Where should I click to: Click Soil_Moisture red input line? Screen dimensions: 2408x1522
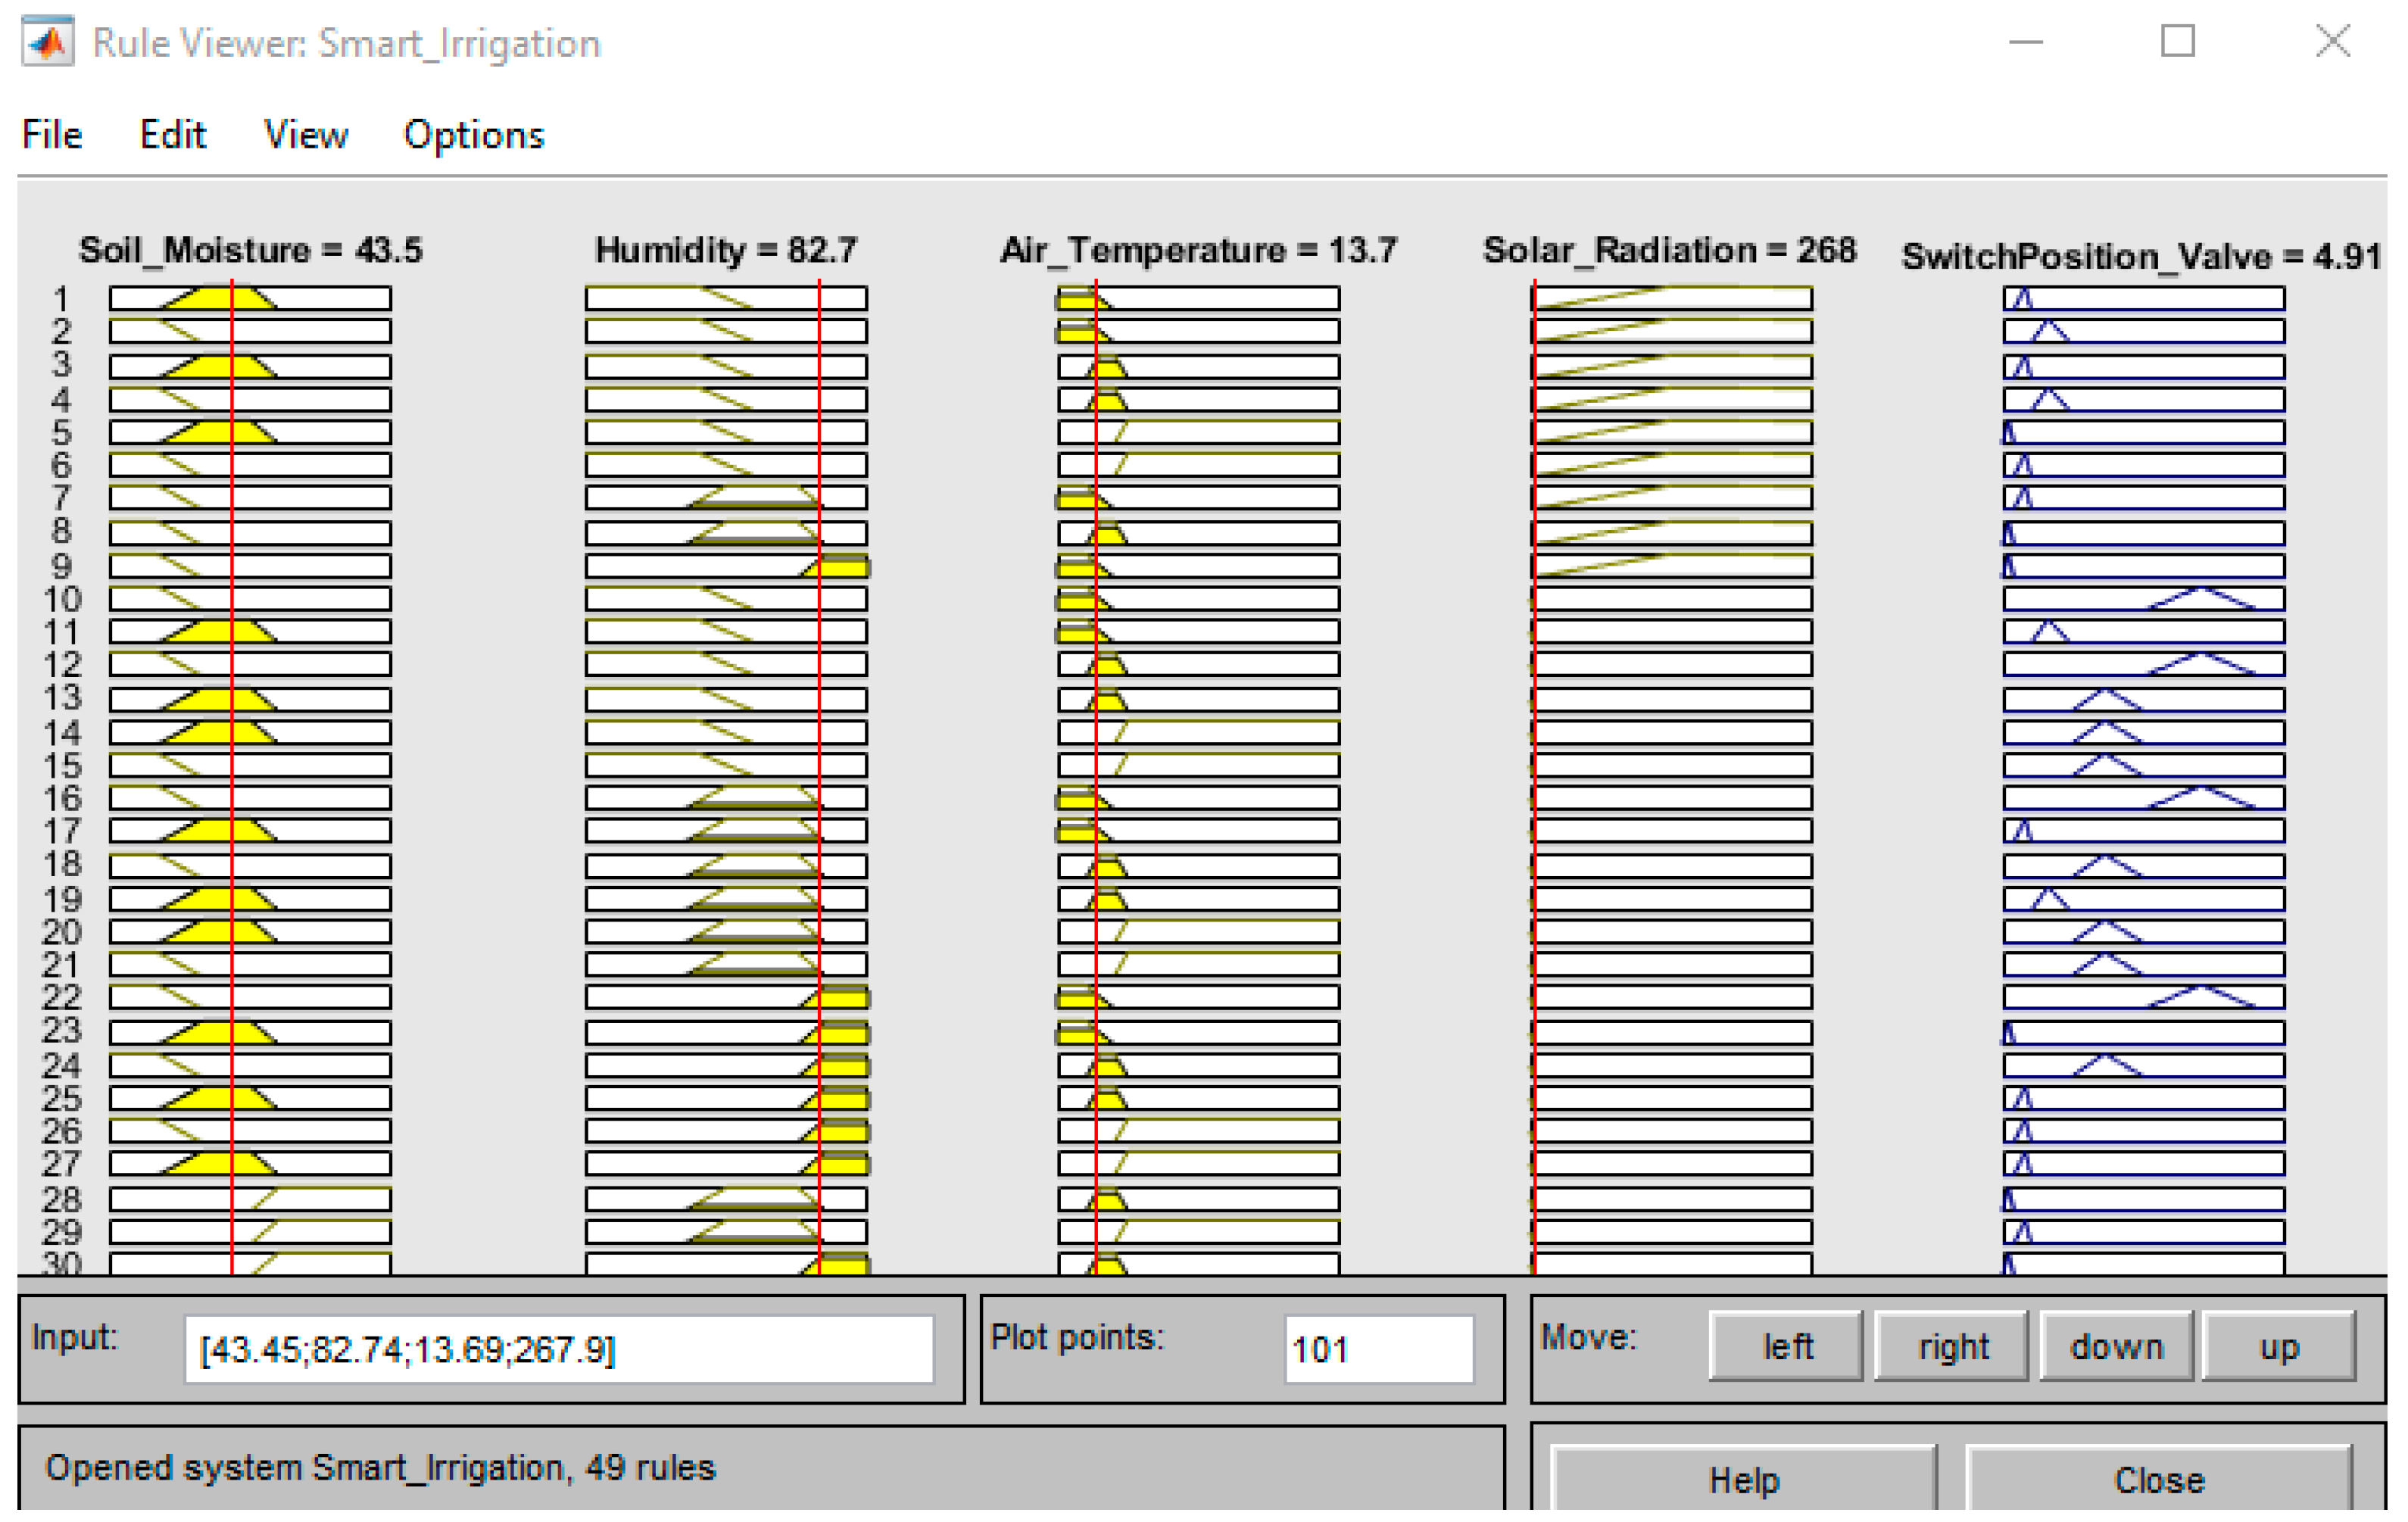[232, 777]
